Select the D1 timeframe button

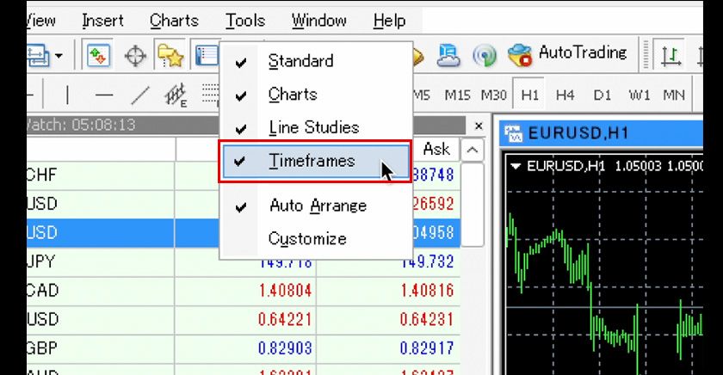[602, 95]
